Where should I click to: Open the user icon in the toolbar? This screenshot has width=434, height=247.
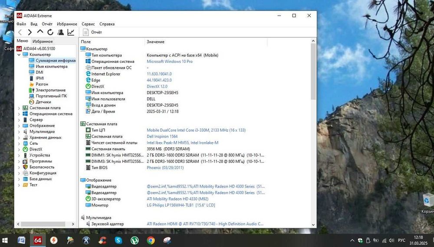click(x=60, y=32)
